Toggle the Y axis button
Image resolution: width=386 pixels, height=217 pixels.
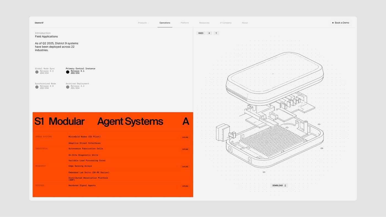point(216,33)
